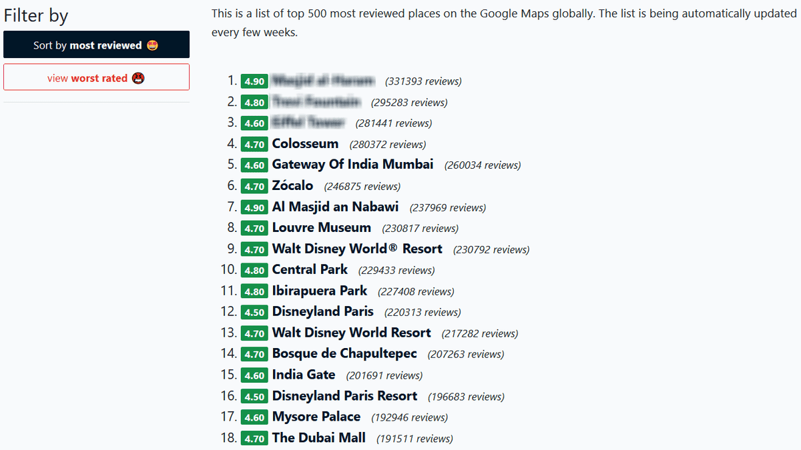
Task: Click the "(229433 reviews)" count beside Central Park
Action: click(396, 271)
